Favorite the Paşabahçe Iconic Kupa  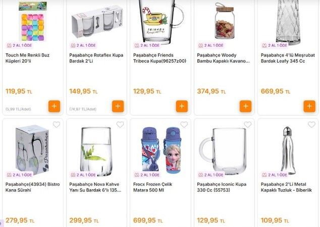click(248, 125)
